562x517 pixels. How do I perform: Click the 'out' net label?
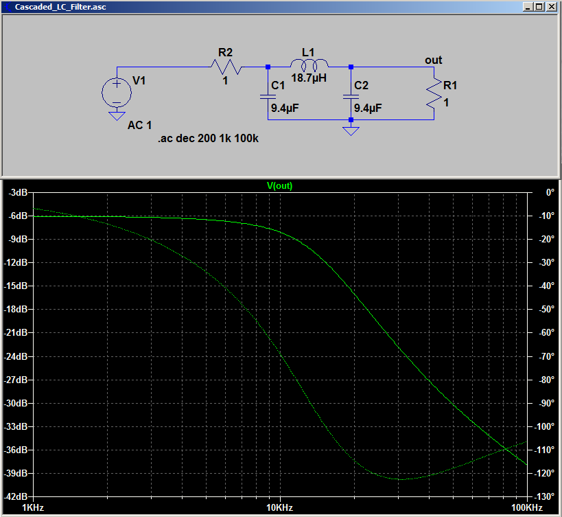(x=433, y=60)
